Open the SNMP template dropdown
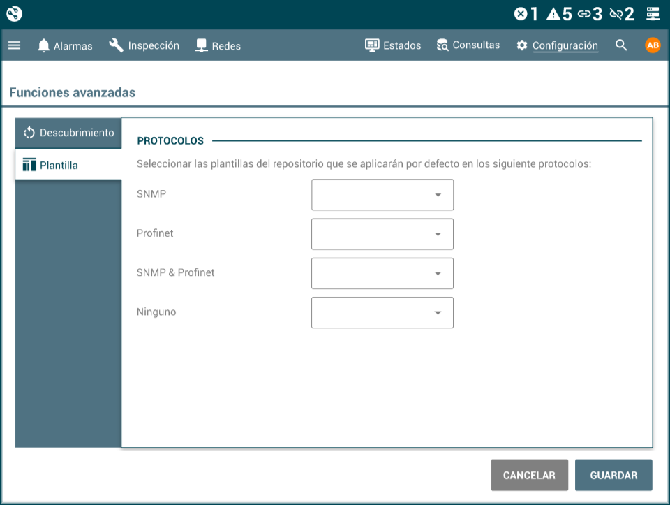This screenshot has width=670, height=505. 382,195
